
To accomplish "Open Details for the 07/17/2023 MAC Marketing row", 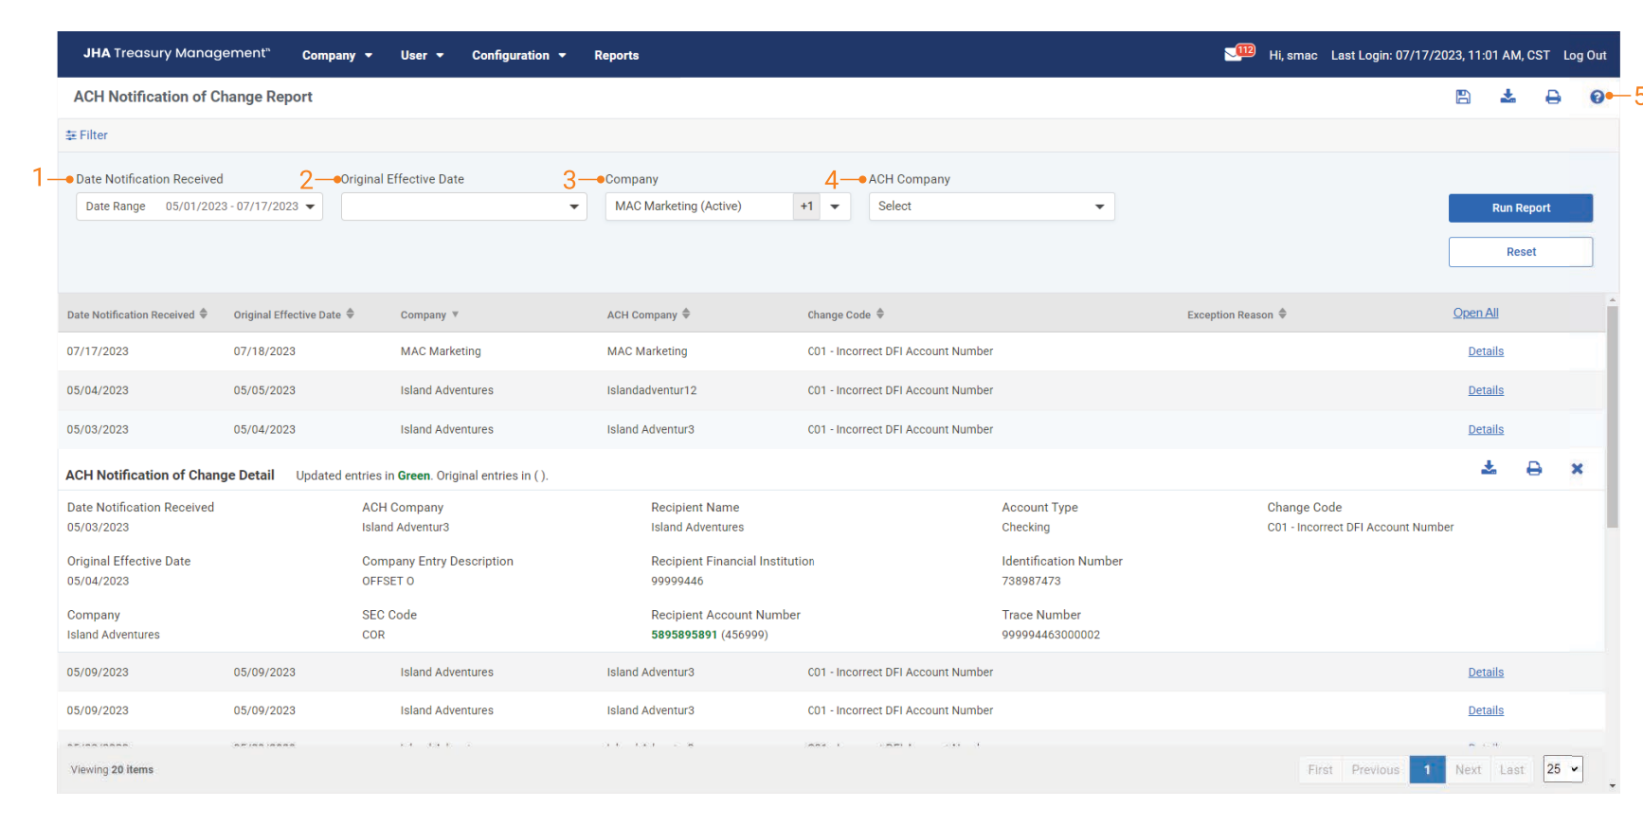I will 1486,351.
